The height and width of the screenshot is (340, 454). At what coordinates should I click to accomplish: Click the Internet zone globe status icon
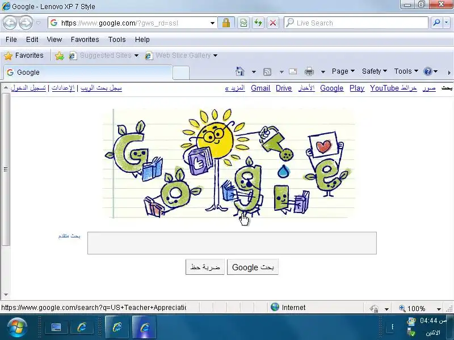275,307
